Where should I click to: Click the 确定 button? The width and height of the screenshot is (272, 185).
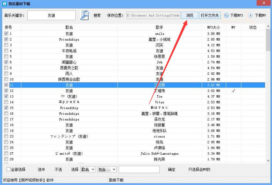point(172,170)
